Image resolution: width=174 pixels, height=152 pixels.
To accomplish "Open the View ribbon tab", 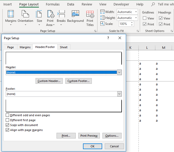I will [103, 4].
